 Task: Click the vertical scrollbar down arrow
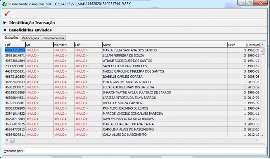coord(262,135)
